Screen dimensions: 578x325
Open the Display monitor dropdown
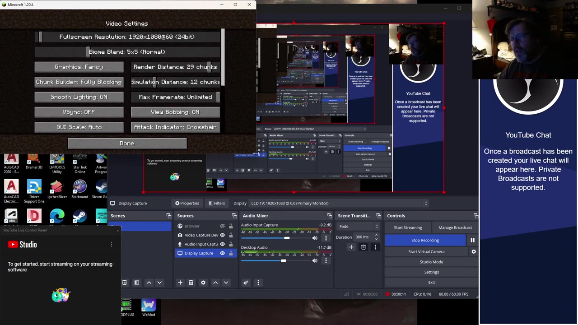click(339, 203)
